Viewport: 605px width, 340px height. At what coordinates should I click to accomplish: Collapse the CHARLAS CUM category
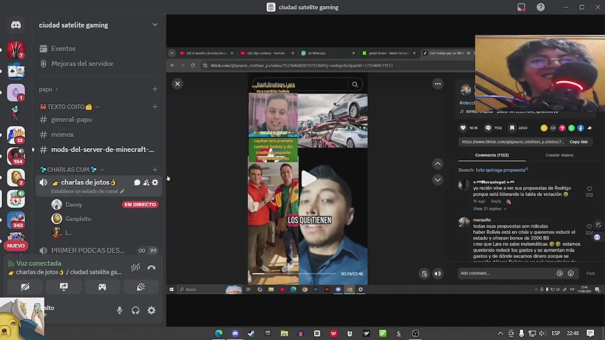pyautogui.click(x=72, y=170)
